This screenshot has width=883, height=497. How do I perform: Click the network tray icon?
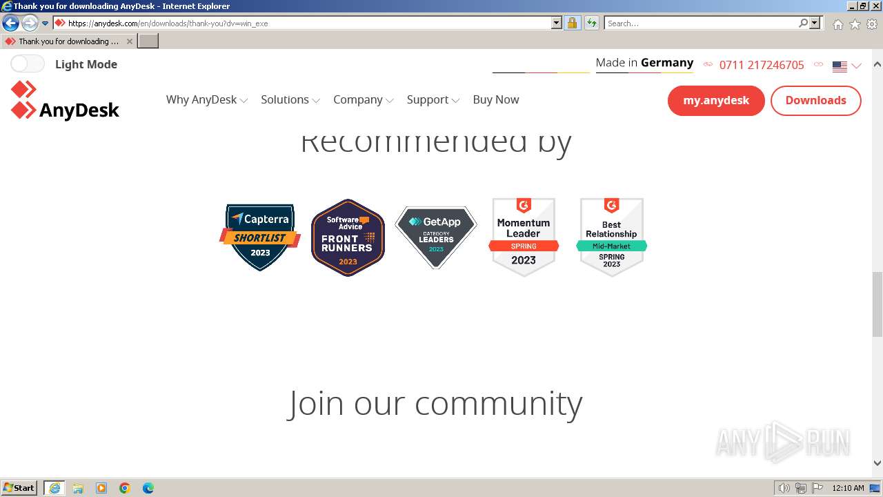tap(801, 488)
